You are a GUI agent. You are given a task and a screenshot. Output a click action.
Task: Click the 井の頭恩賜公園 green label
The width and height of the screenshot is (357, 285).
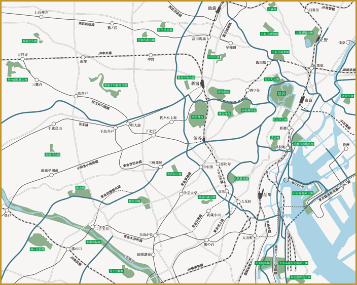[18, 80]
